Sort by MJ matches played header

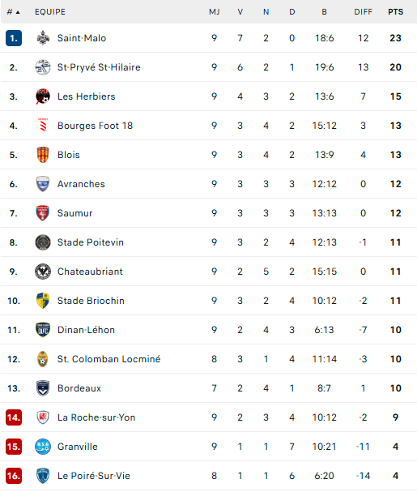pyautogui.click(x=215, y=12)
